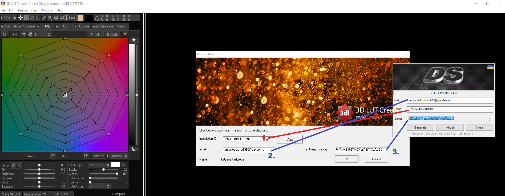The height and width of the screenshot is (196, 505).
Task: Choose the circular web grid type icon
Action: pos(30,34)
